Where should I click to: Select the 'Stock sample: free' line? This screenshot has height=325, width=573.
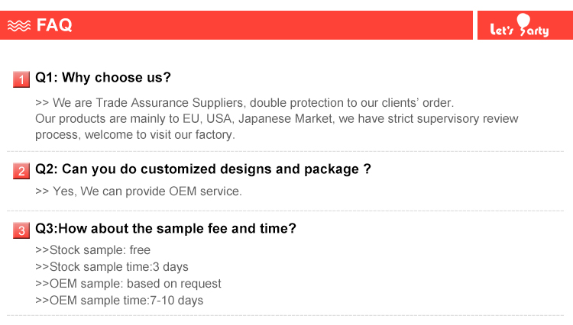[x=92, y=250]
